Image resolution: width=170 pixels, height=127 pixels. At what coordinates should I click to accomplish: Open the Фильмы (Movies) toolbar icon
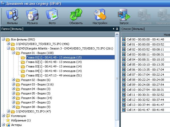tap(12, 16)
